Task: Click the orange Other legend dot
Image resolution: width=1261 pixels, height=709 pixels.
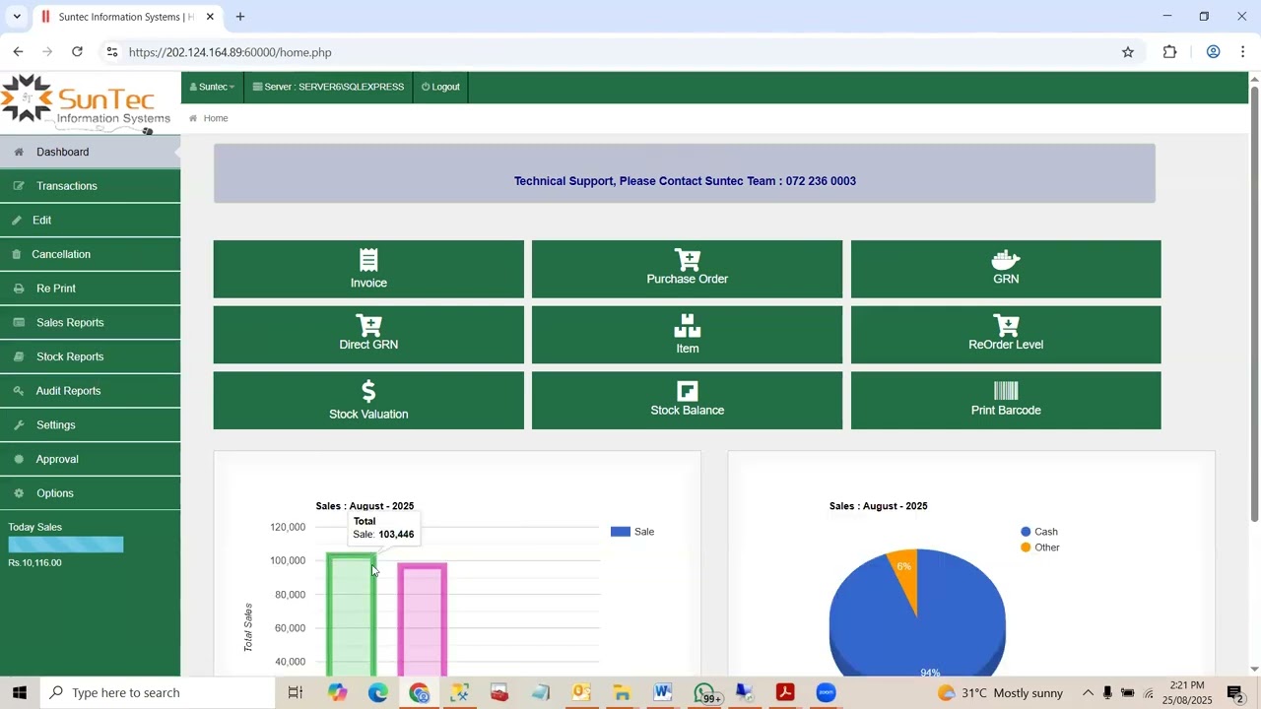Action: [x=1026, y=548]
